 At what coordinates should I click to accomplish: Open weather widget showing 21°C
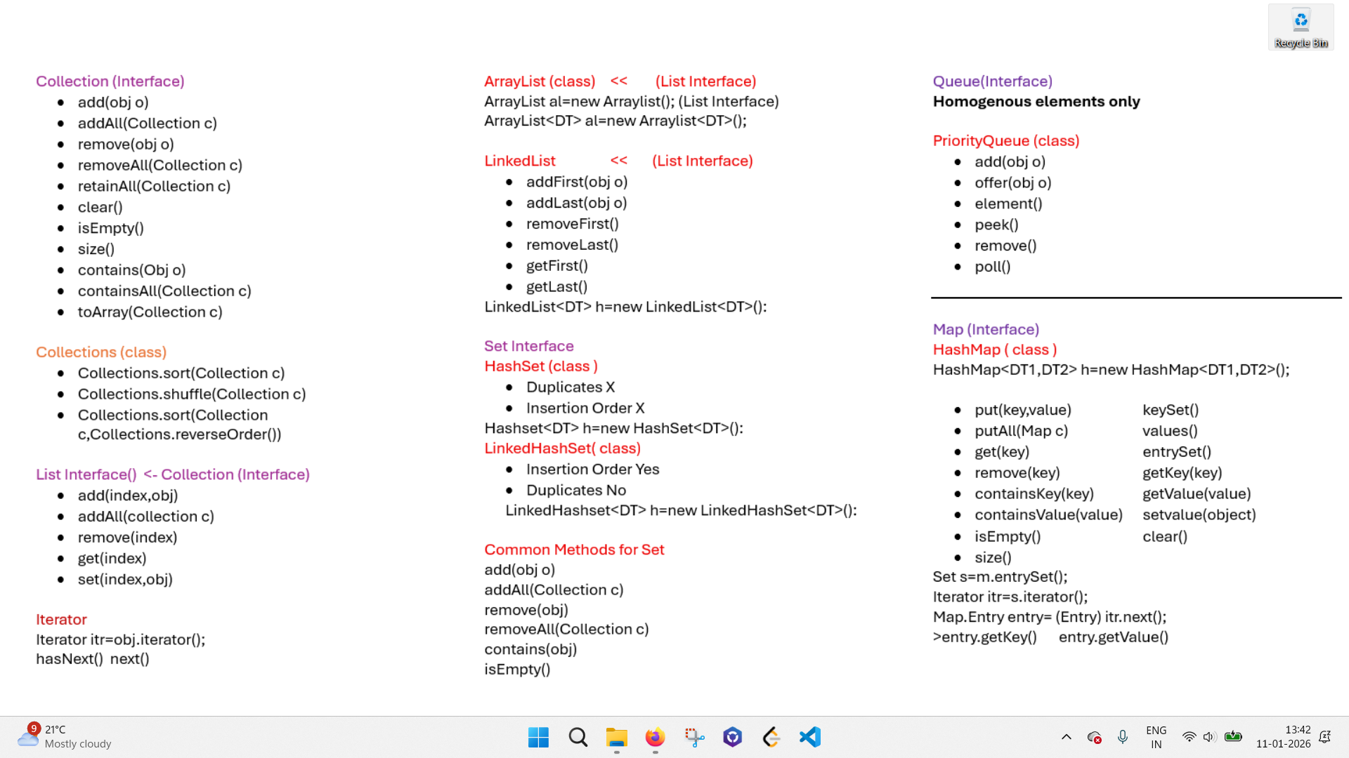pyautogui.click(x=65, y=737)
